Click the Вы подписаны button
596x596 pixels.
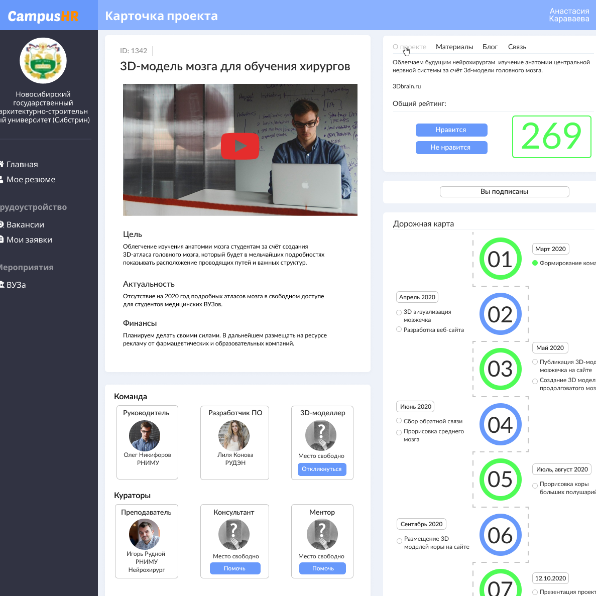point(504,192)
